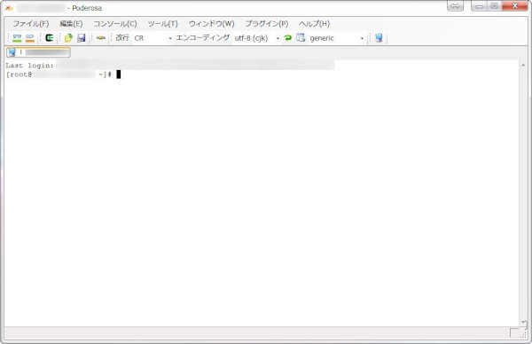Open the ツール(T) menu
Image resolution: width=532 pixels, height=344 pixels.
click(x=163, y=23)
